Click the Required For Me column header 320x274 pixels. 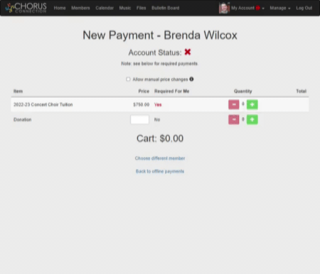click(172, 91)
